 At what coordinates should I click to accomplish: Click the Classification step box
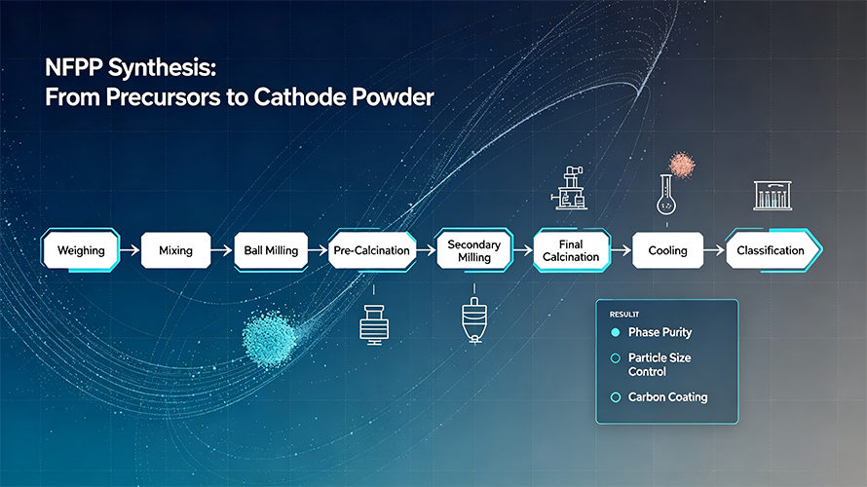pos(773,250)
